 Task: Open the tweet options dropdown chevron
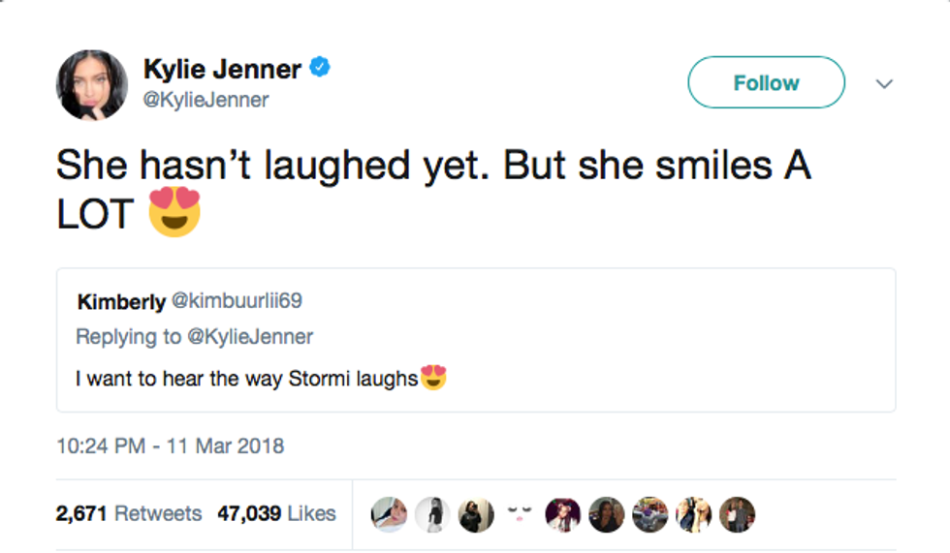(883, 84)
